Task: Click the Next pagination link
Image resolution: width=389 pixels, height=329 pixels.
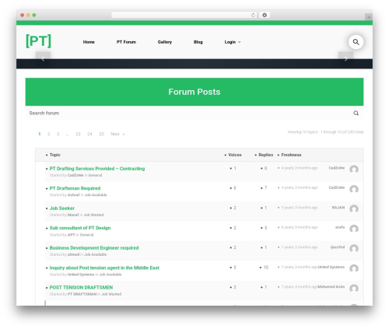Action: coord(117,134)
